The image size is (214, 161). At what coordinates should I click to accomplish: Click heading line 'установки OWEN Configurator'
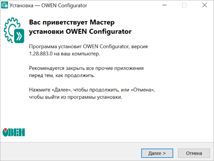pyautogui.click(x=80, y=32)
